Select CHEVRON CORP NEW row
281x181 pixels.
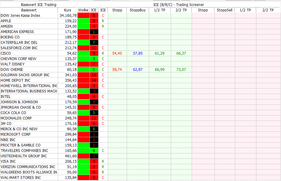(x=19, y=59)
